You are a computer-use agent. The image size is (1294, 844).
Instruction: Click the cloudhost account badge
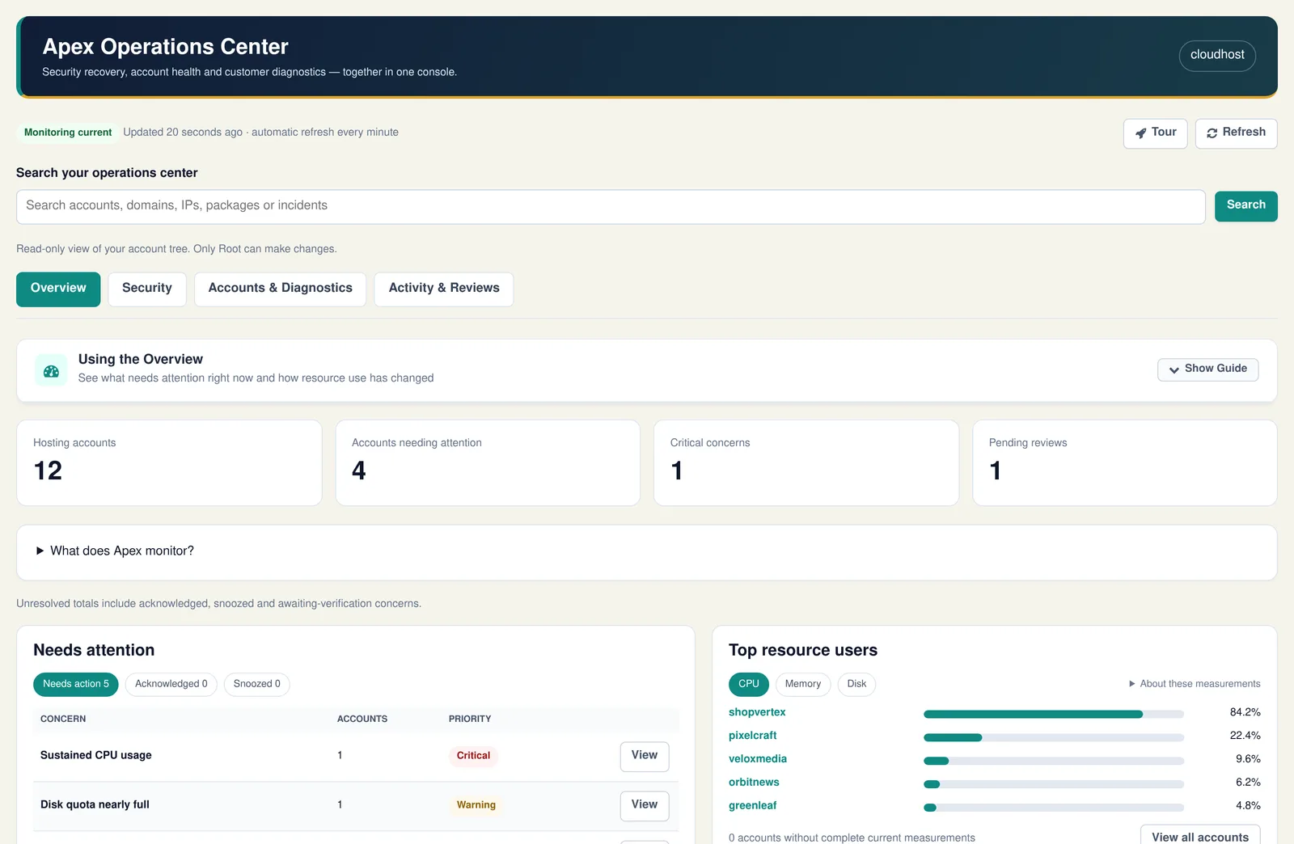pos(1217,56)
